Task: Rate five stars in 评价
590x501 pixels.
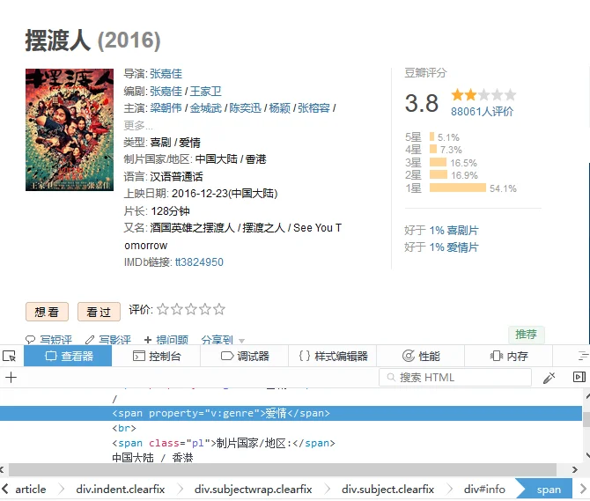Action: coord(219,309)
